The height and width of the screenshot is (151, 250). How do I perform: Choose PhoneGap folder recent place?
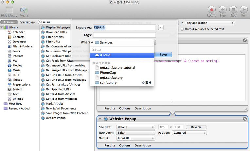tap(122, 73)
